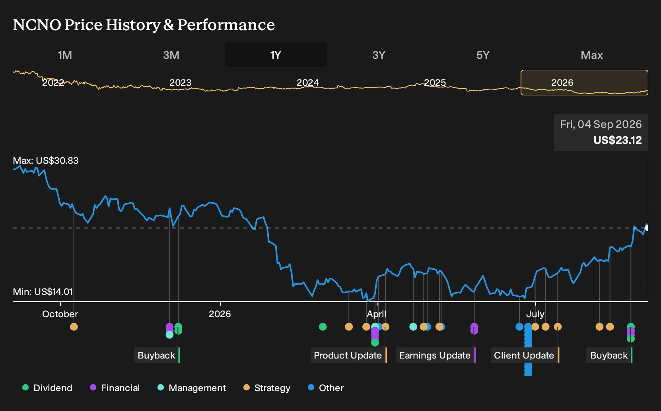661x411 pixels.
Task: Click first of two orange dots before right Buyback stack
Action: pos(600,327)
